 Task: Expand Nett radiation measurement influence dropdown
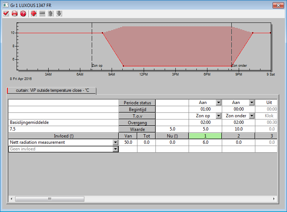click(115, 142)
